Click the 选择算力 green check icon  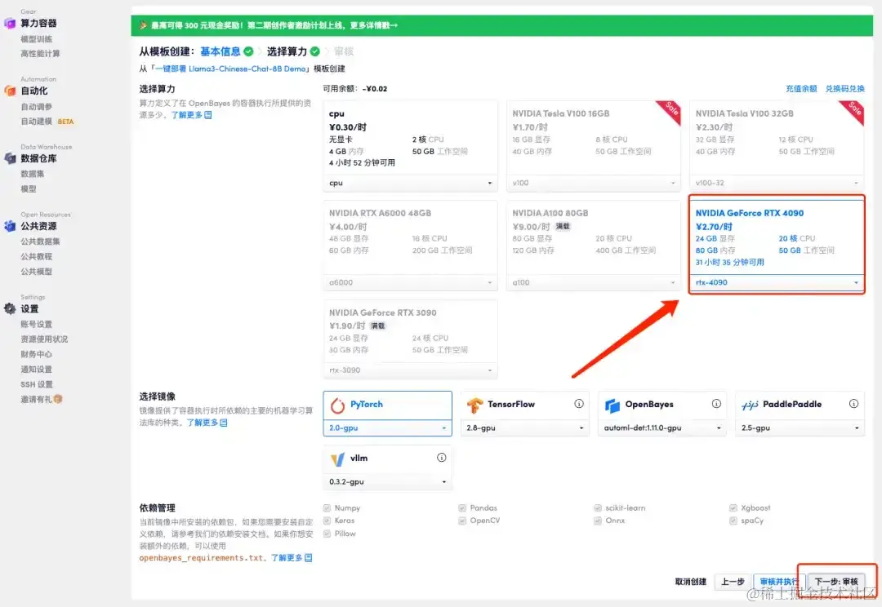click(x=315, y=51)
